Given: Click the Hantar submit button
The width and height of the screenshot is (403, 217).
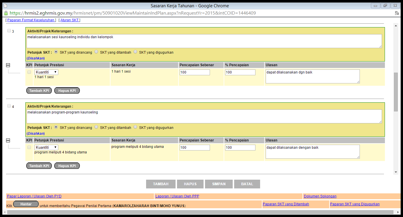Looking at the screenshot, I should (x=26, y=204).
